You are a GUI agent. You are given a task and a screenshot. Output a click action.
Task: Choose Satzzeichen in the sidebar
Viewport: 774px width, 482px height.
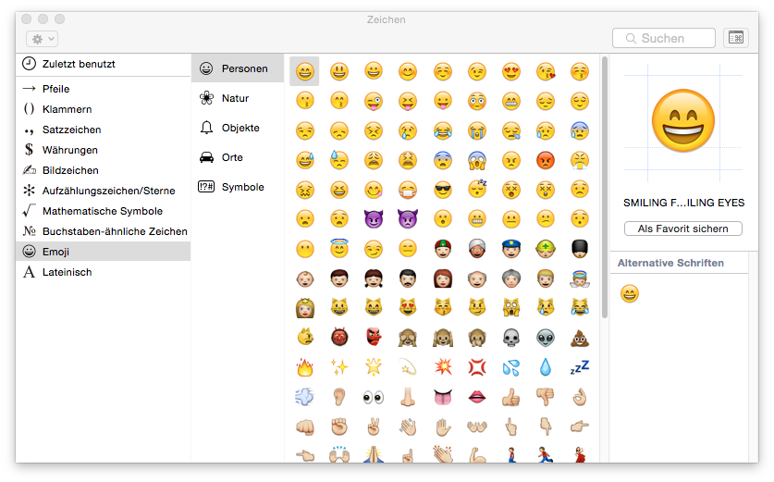[x=104, y=130]
